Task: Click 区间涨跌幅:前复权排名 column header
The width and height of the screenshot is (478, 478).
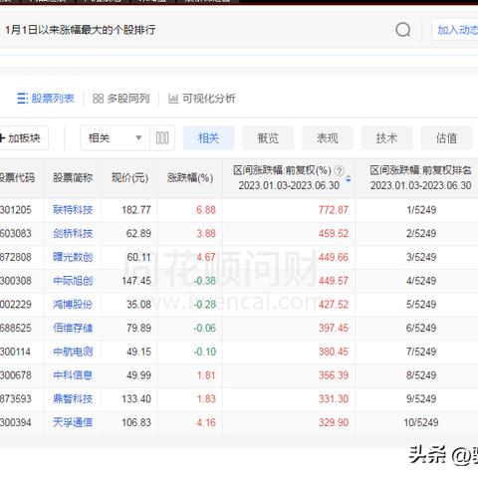Action: pyautogui.click(x=421, y=178)
